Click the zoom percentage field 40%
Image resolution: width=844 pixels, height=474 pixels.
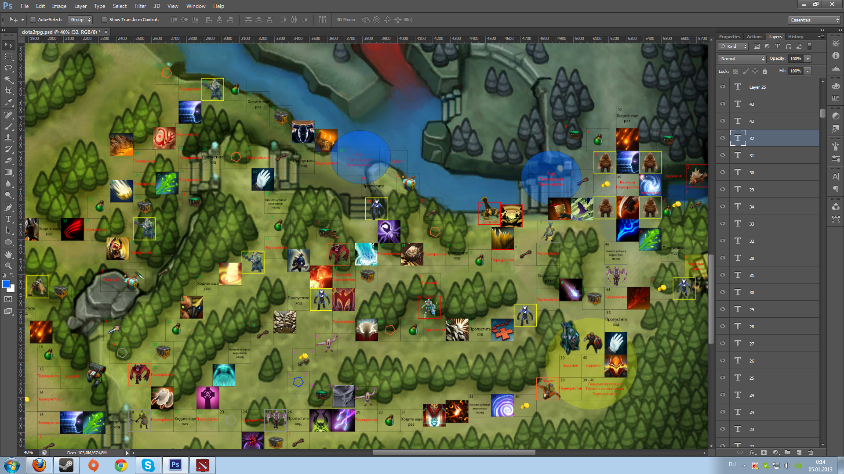pyautogui.click(x=29, y=452)
